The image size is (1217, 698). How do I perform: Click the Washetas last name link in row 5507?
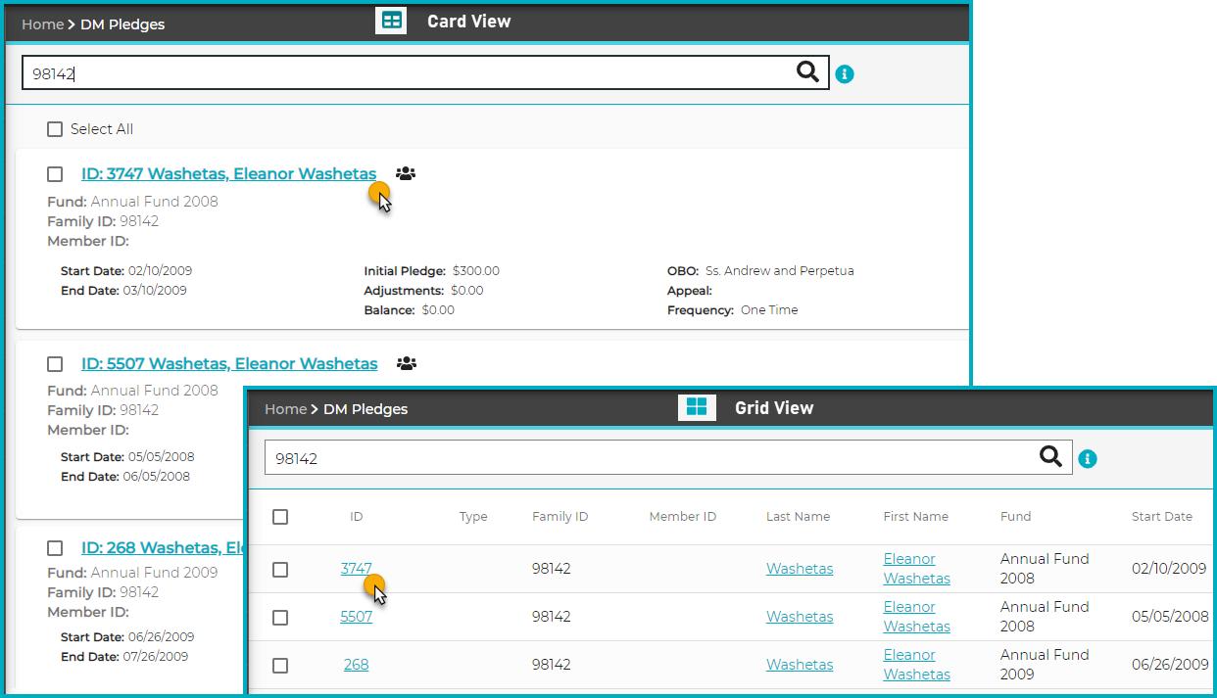click(800, 617)
